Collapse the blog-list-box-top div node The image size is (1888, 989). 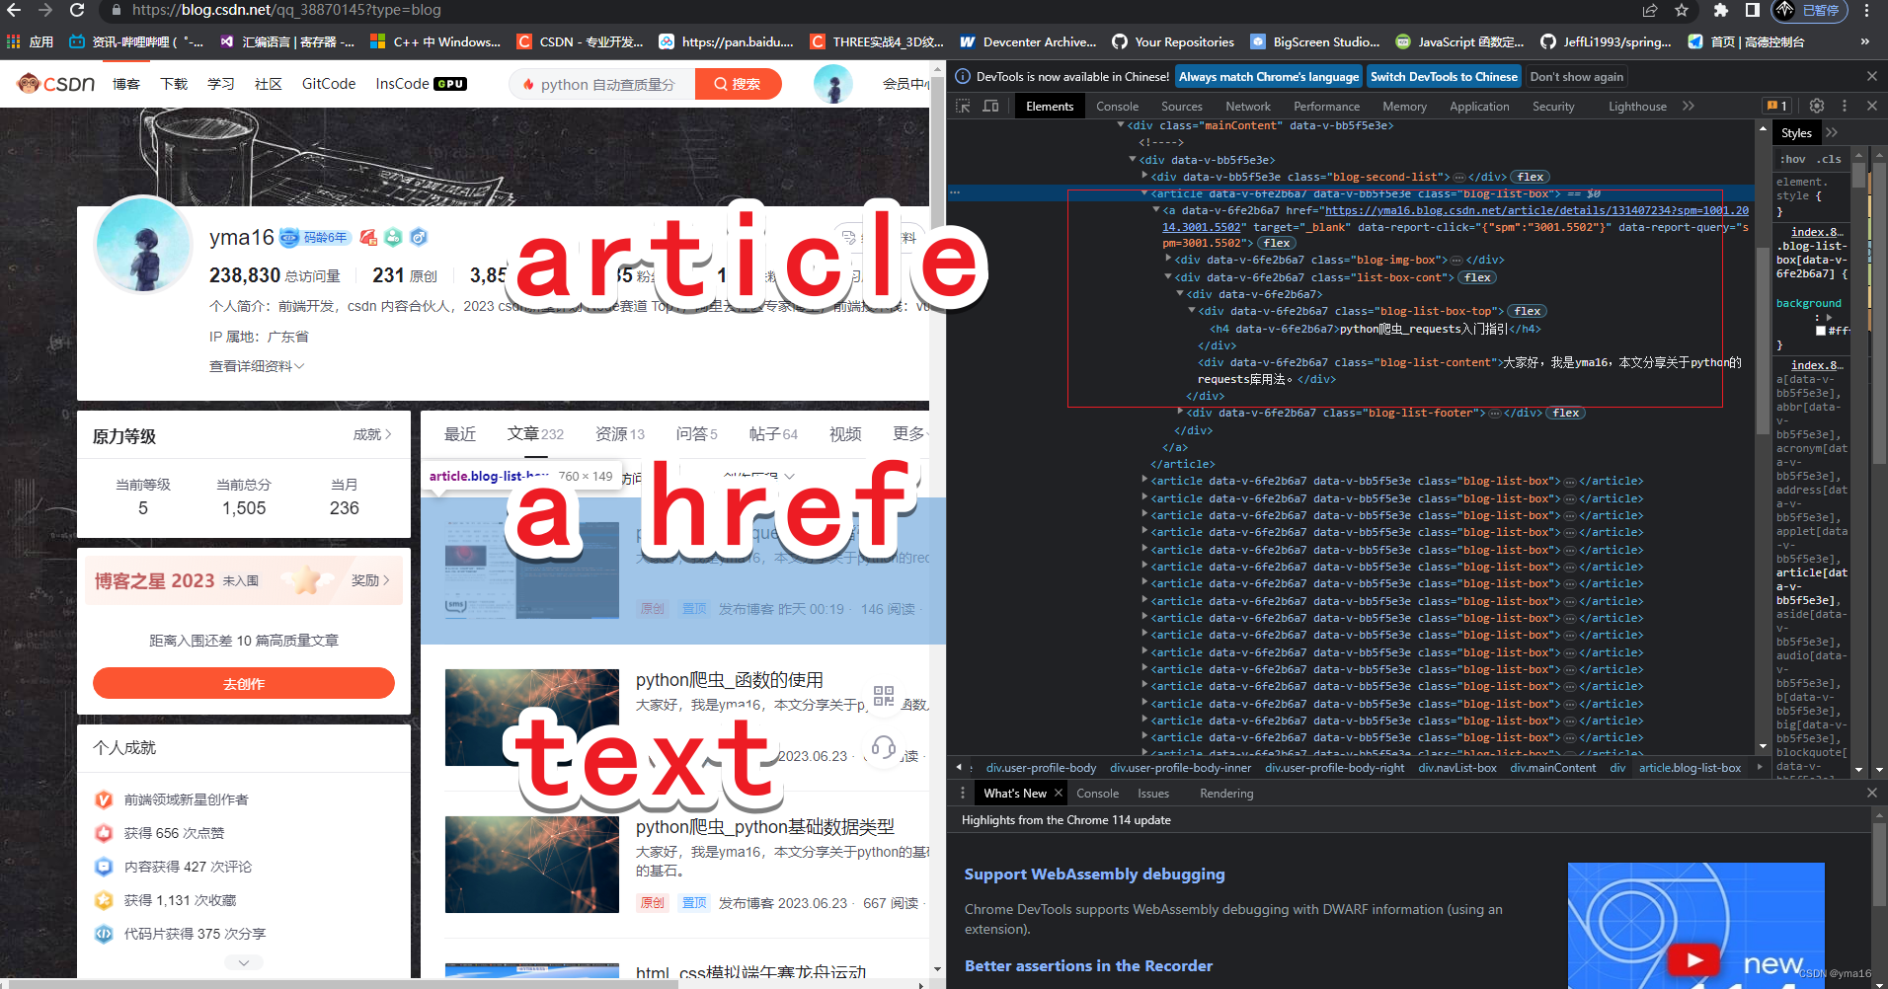coord(1192,310)
